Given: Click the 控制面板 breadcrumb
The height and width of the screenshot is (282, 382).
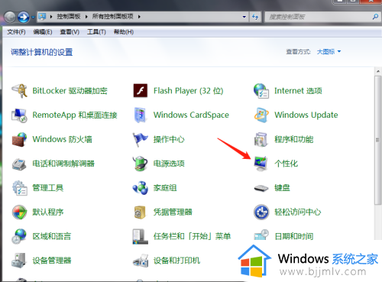Looking at the screenshot, I should point(69,17).
